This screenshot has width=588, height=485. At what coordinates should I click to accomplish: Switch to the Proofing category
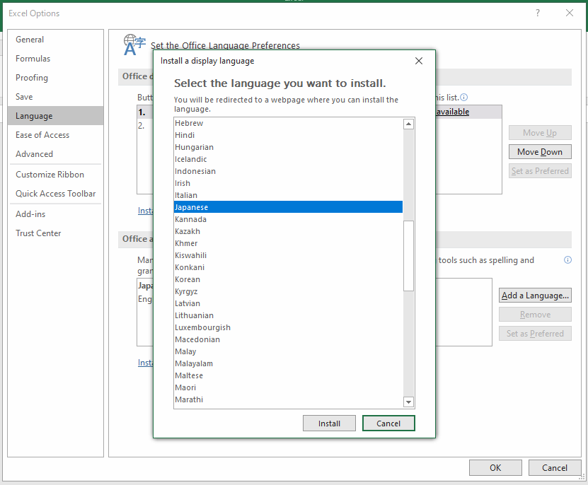pos(55,78)
